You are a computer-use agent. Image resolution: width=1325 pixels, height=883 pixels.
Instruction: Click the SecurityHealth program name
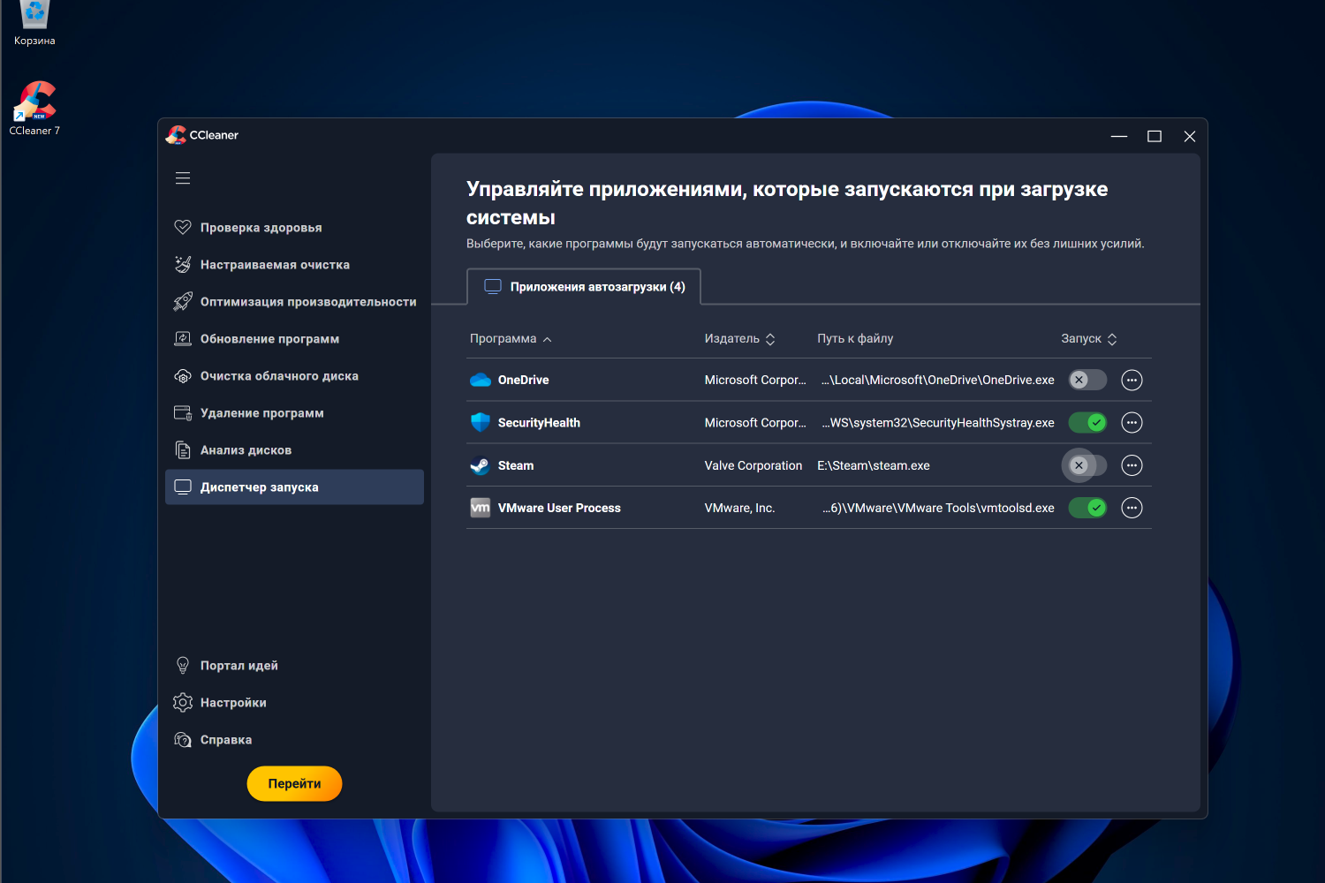click(539, 423)
